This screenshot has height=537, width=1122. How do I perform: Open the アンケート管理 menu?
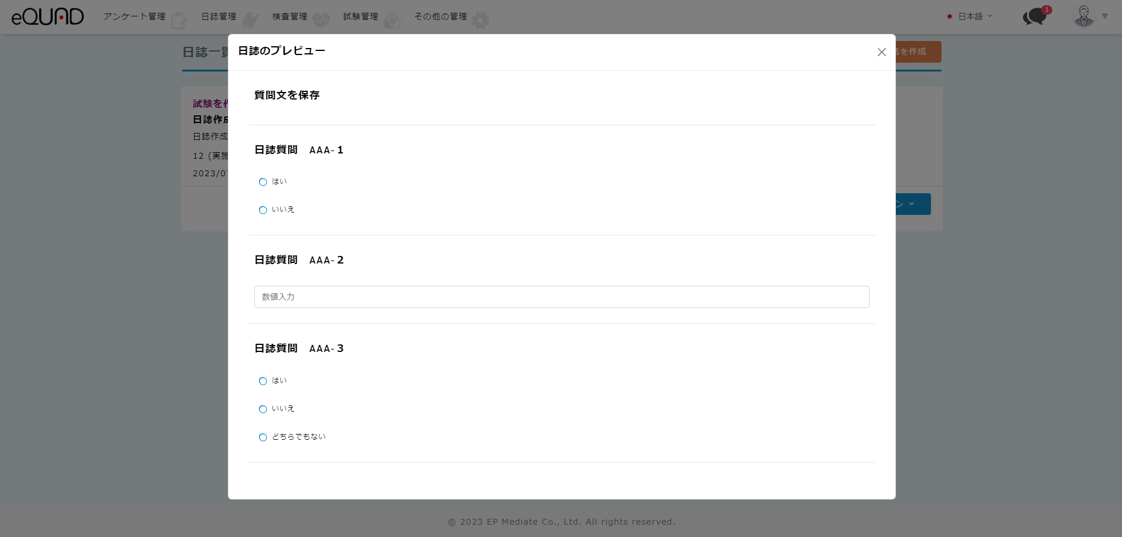pyautogui.click(x=134, y=16)
